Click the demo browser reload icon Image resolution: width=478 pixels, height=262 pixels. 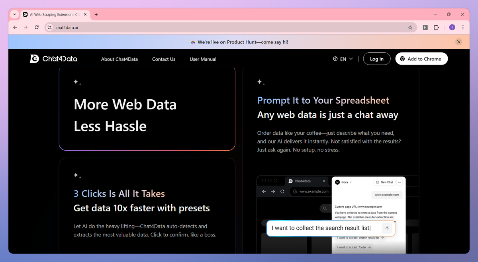click(x=282, y=191)
